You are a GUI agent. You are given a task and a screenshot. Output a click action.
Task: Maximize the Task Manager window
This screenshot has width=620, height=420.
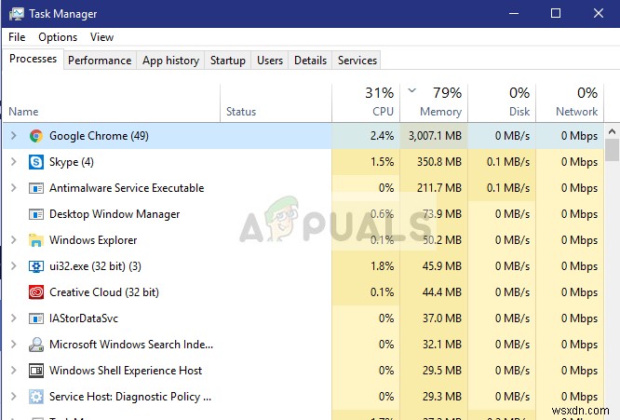(556, 13)
